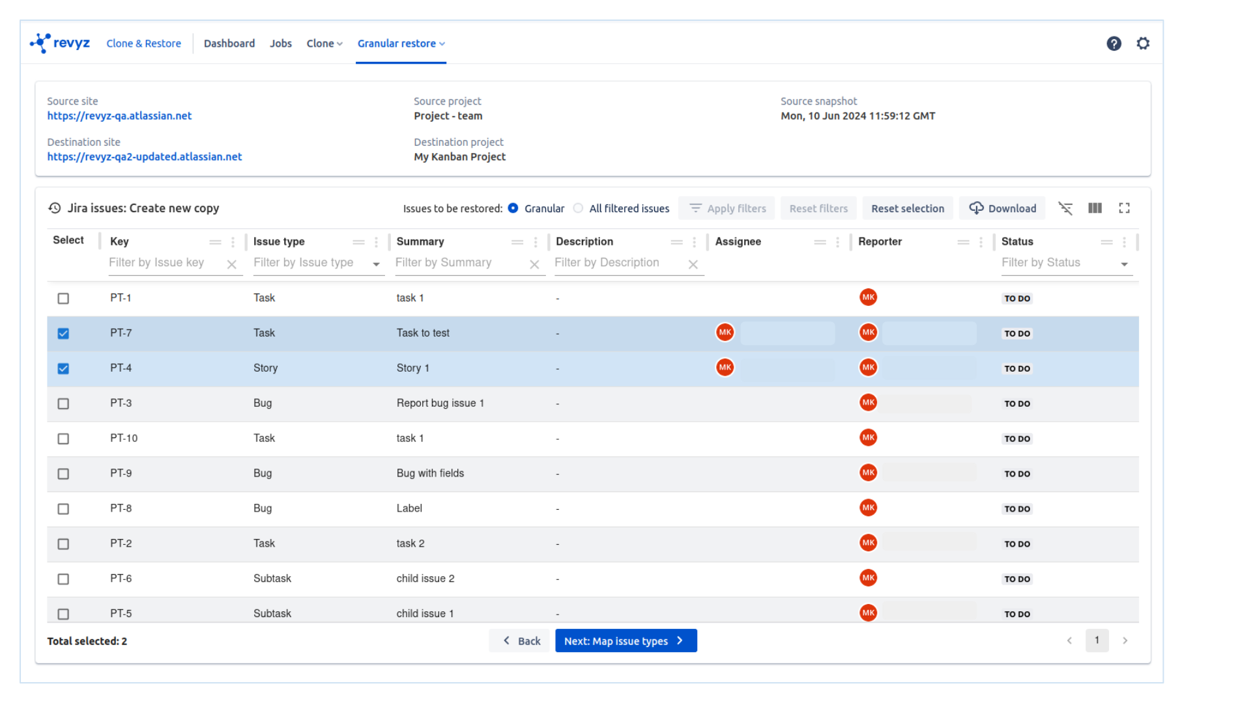
Task: Check the PT-10 row checkbox
Action: pos(63,439)
